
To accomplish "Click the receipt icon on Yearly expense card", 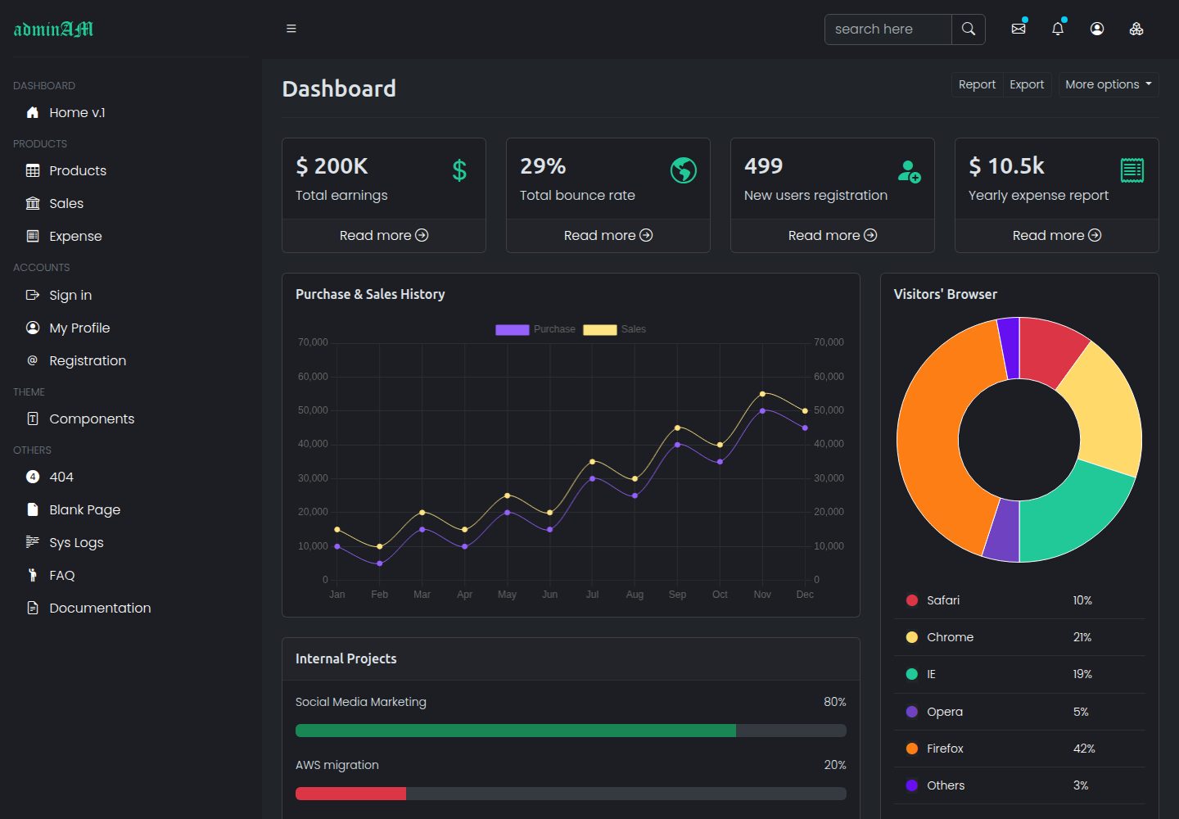I will (x=1132, y=170).
